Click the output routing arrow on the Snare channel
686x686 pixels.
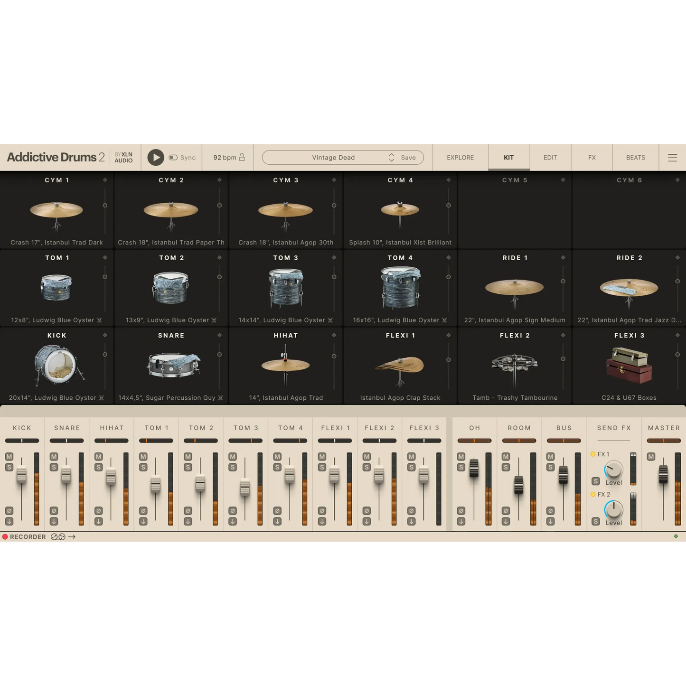coord(53,521)
